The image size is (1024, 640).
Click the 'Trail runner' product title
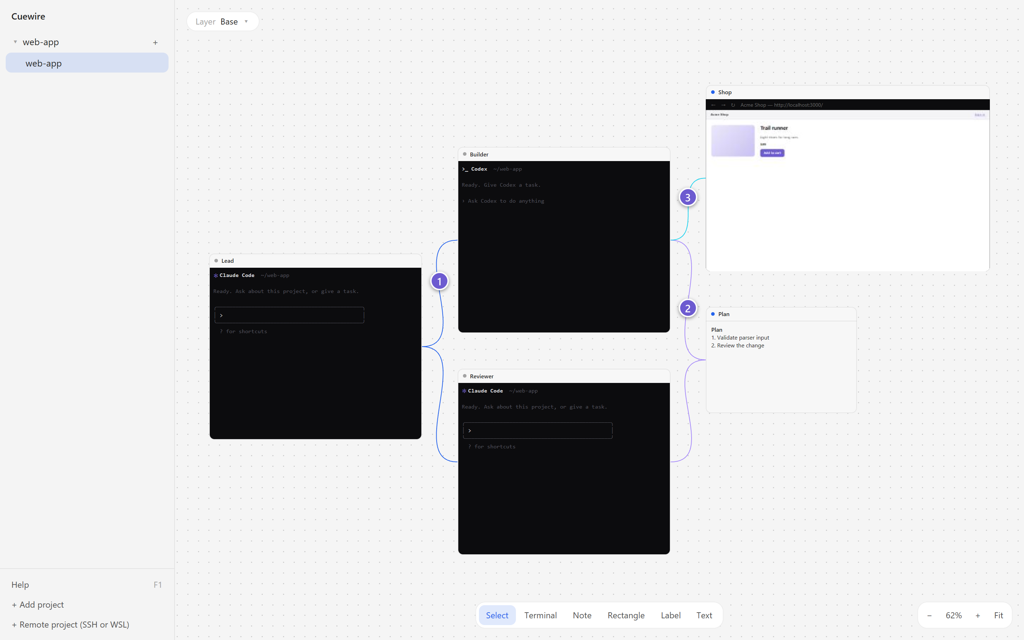click(x=773, y=128)
